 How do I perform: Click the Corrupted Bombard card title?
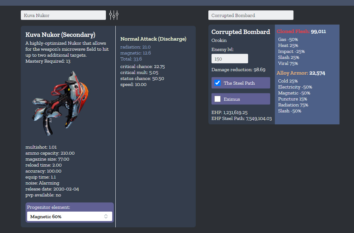[241, 32]
